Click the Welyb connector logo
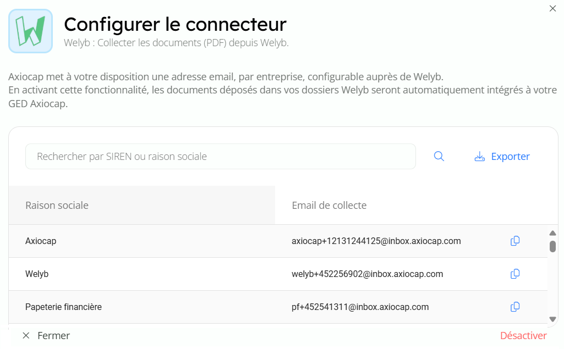The width and height of the screenshot is (564, 349). pos(30,31)
